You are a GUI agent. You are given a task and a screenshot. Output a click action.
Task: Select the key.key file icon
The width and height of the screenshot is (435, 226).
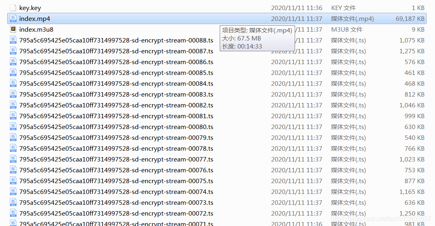[x=13, y=8]
